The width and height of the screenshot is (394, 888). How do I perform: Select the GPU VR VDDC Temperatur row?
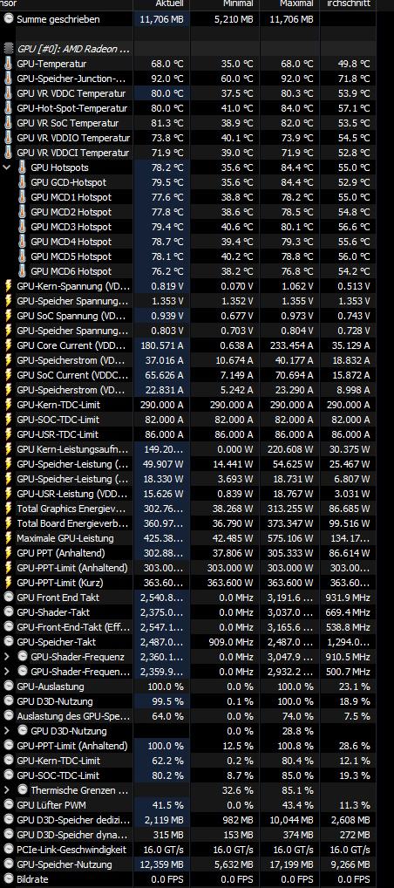188,93
